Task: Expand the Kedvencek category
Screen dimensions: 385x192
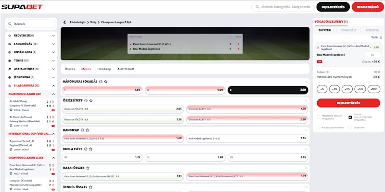Action: pos(53,36)
